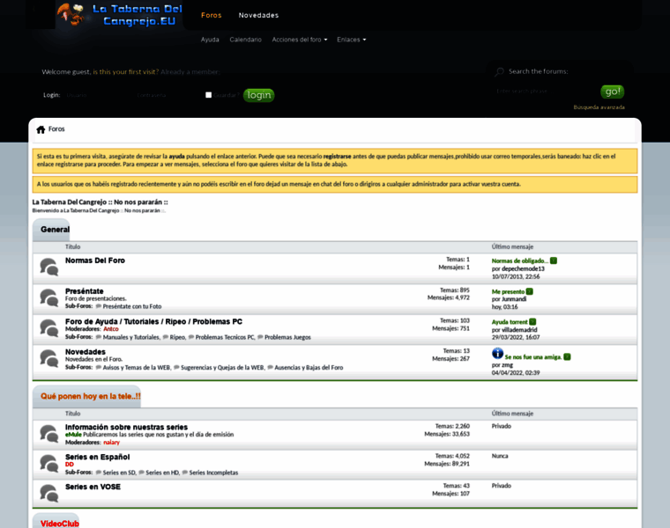
Task: Go to last post icon for Normas de obligado
Action: coord(554,260)
